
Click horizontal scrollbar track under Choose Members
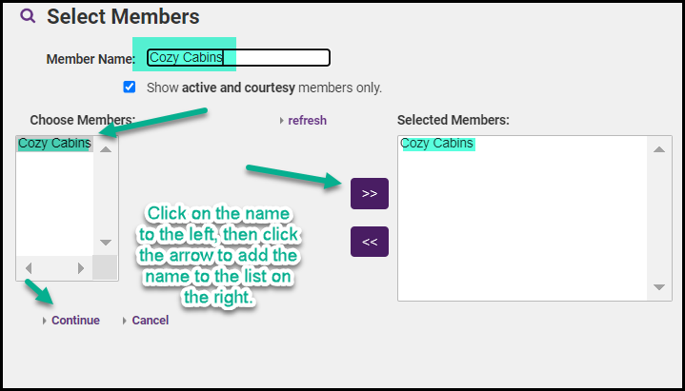54,268
